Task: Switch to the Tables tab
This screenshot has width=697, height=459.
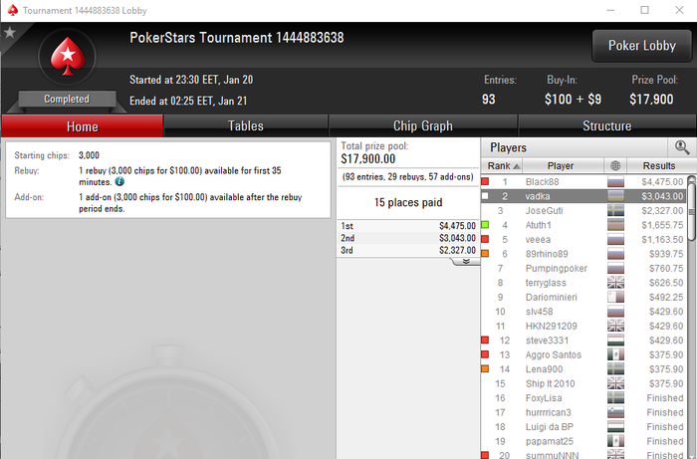Action: 246,126
